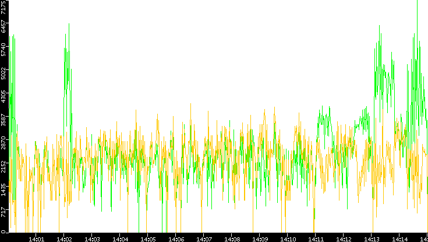Select the 14:01 time axis label
Viewport: 428px width, 242px height.
pyautogui.click(x=37, y=240)
